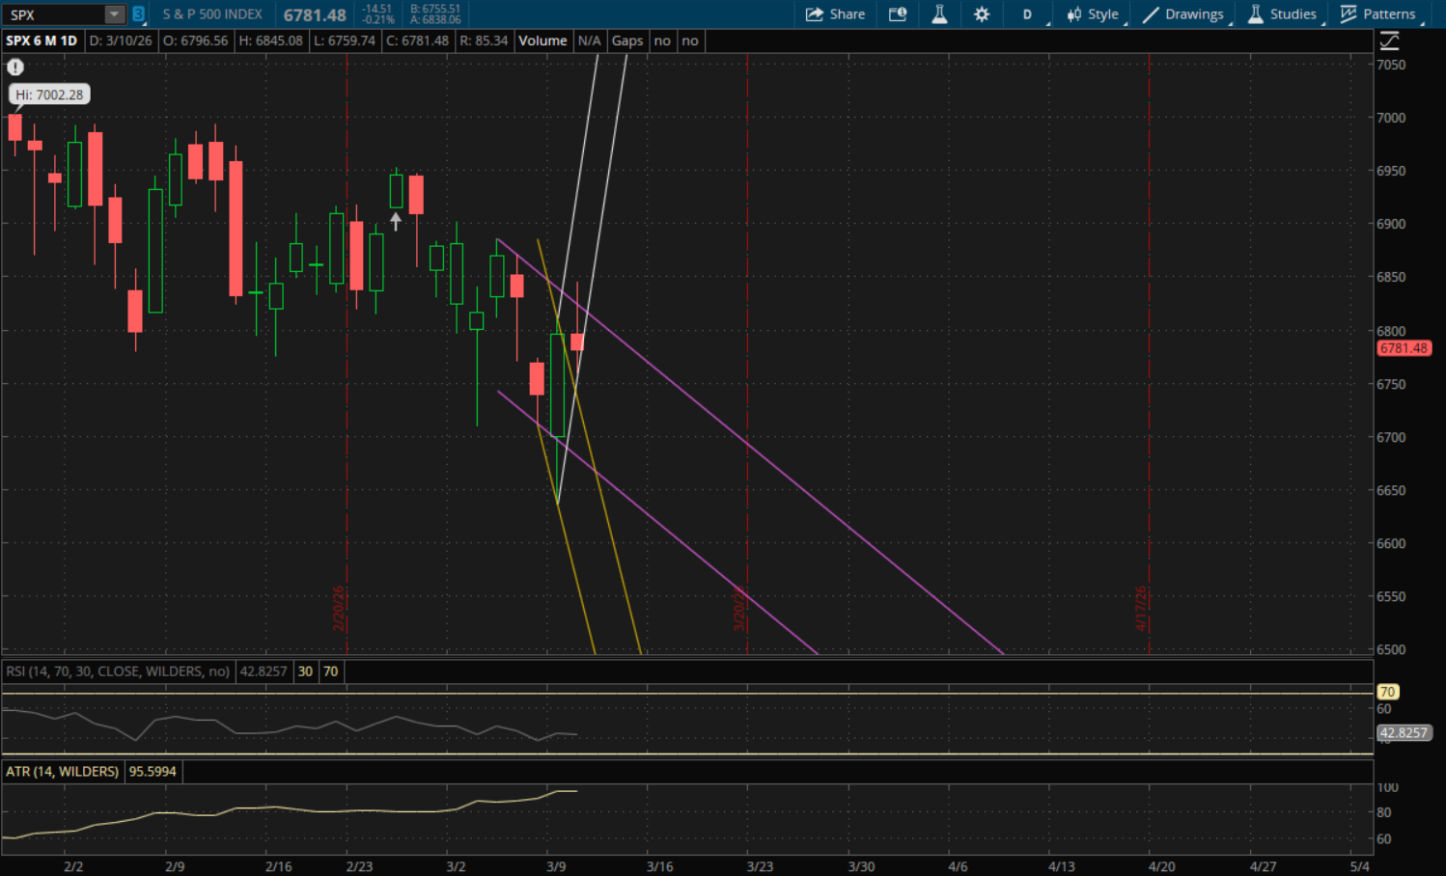Screen dimensions: 1446x876
Task: Click the Share icon in the toolbar
Action: click(835, 14)
